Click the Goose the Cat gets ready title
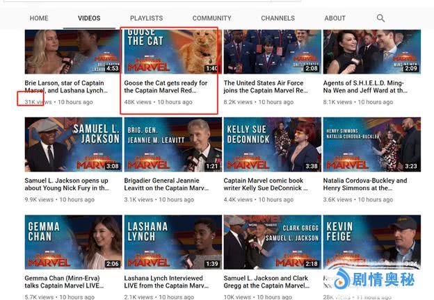This screenshot has width=434, height=300. point(166,87)
